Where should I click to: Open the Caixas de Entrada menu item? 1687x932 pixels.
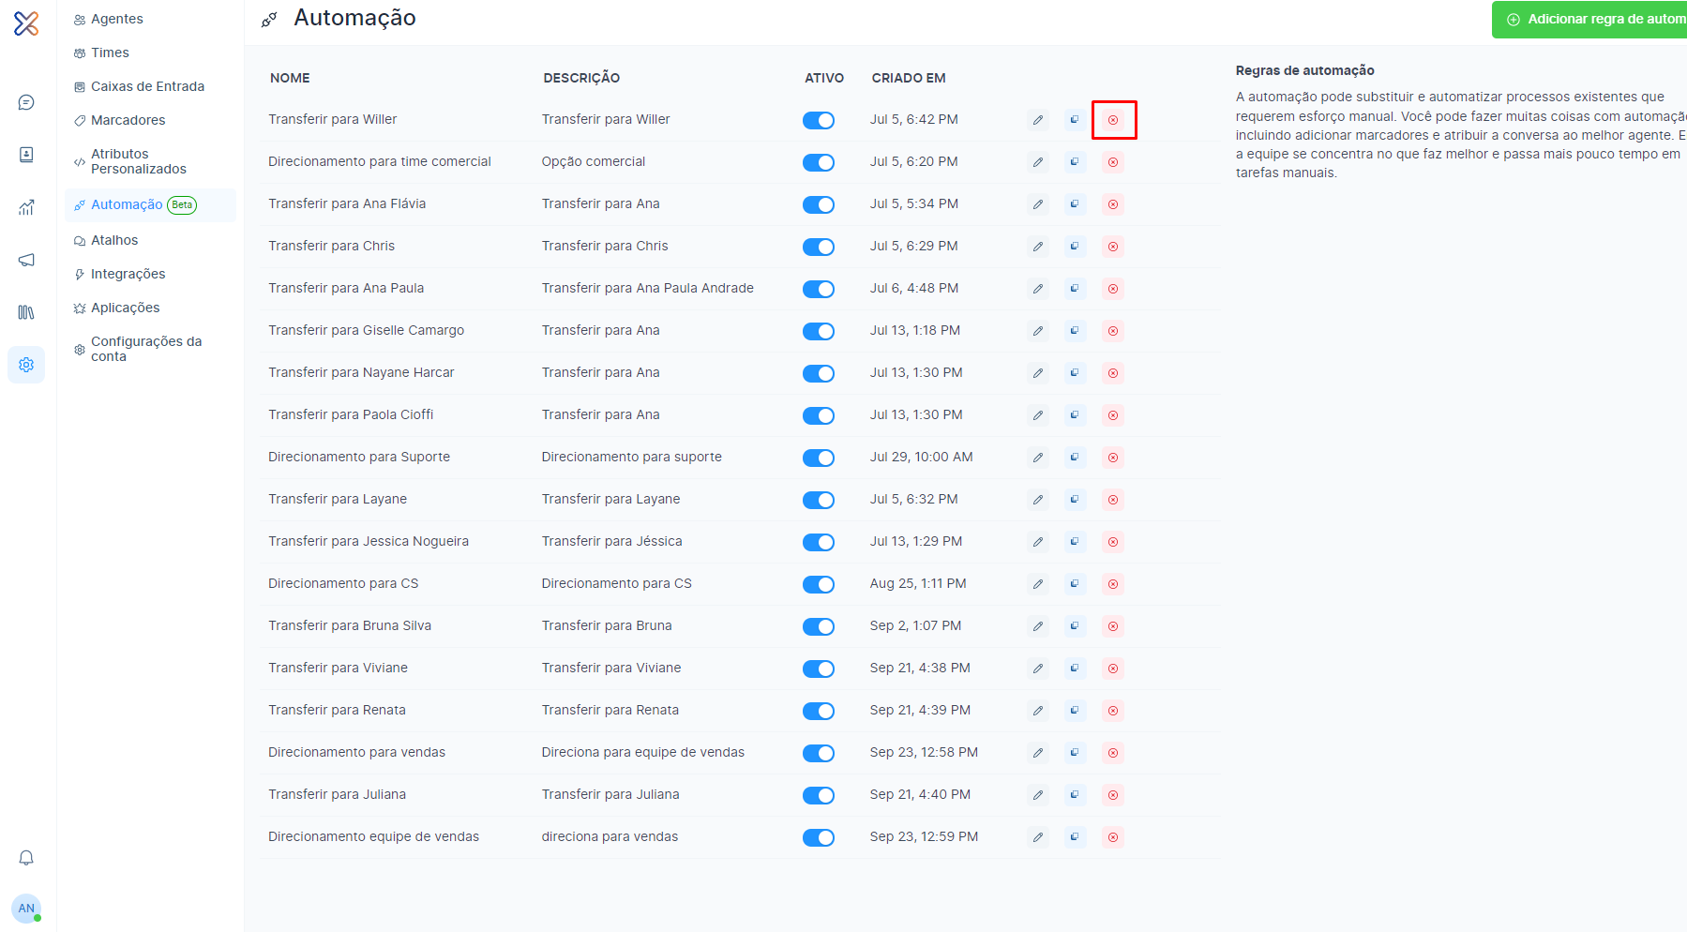[147, 86]
